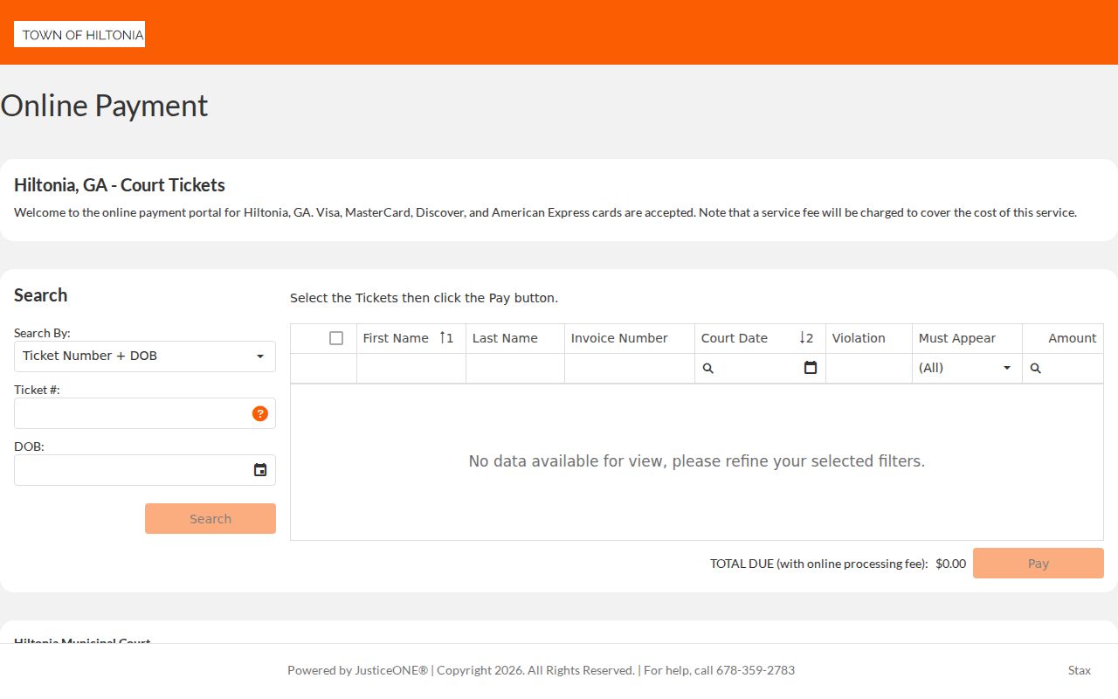Click the Last Name filter field
The height and width of the screenshot is (699, 1118).
tap(515, 368)
